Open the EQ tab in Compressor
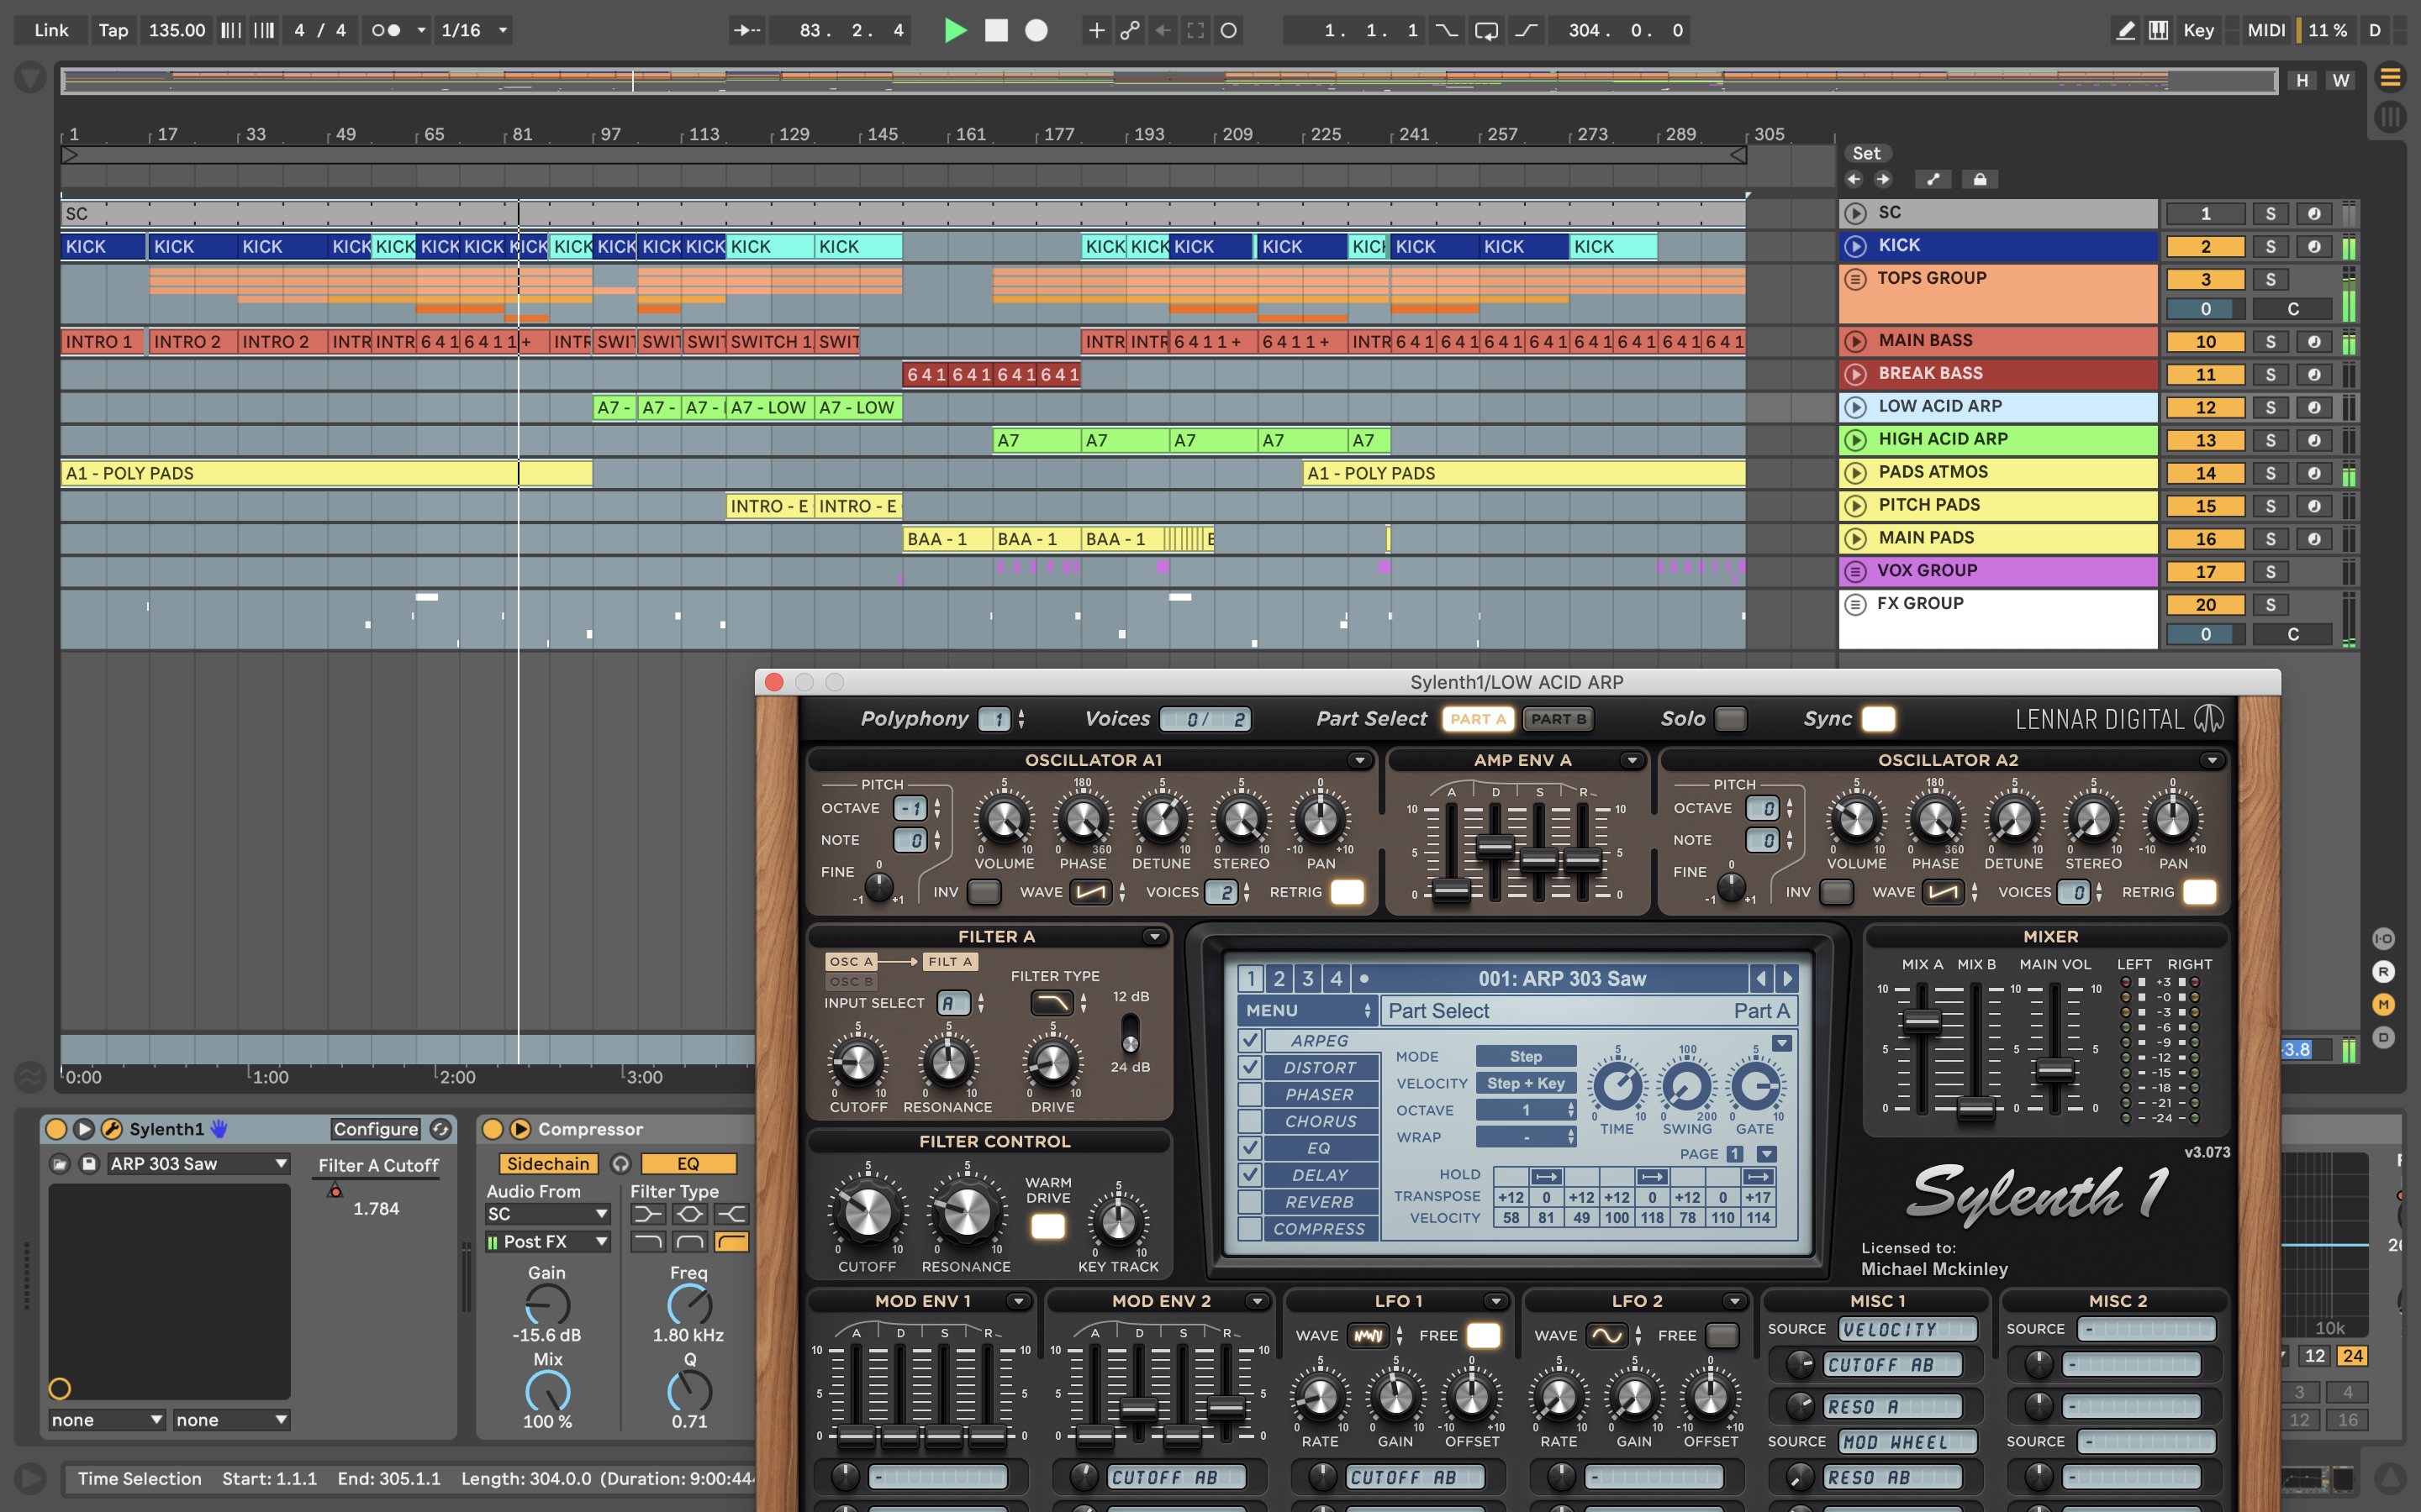 pos(688,1164)
